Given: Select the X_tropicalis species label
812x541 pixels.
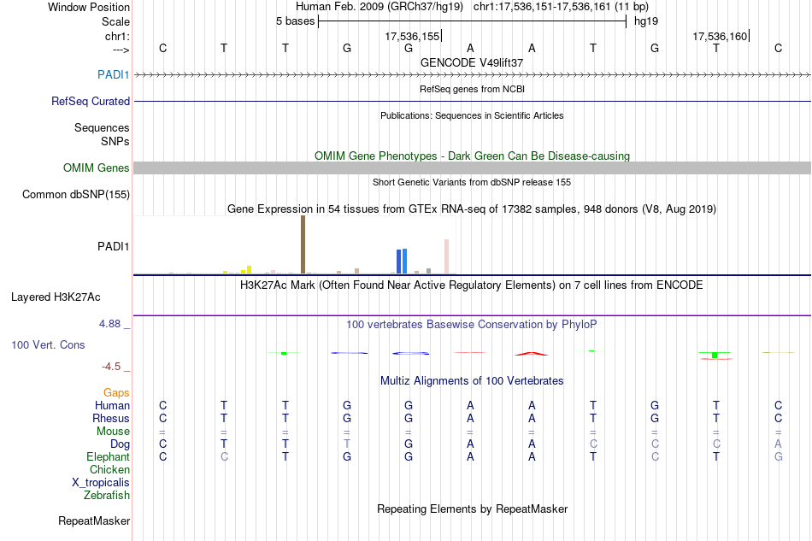Looking at the screenshot, I should pos(101,483).
